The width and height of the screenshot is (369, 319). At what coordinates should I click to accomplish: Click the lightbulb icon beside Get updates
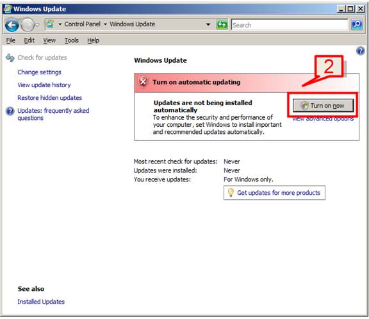[231, 193]
